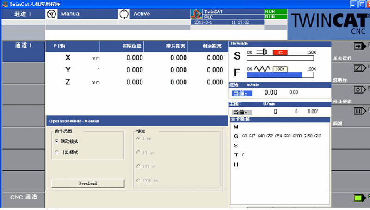This screenshot has height=210, width=370.
Task: Click the green indicator icon at bottom right
Action: point(359,198)
